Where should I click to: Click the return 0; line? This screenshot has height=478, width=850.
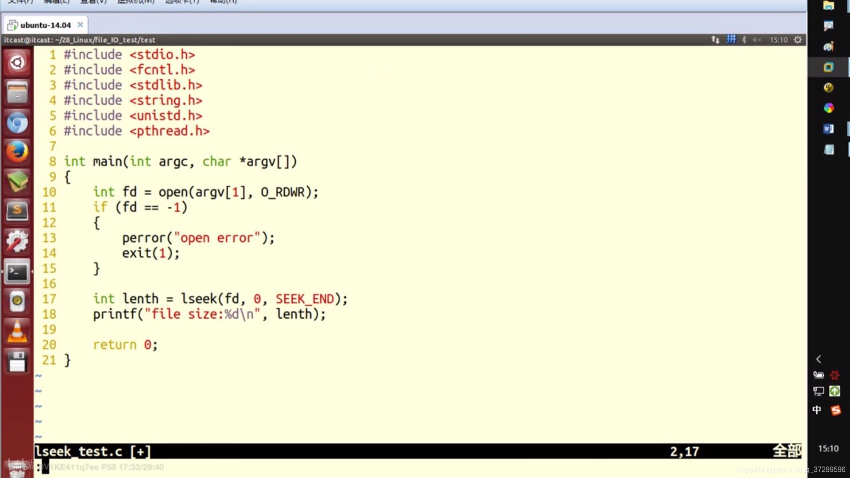[x=125, y=345]
